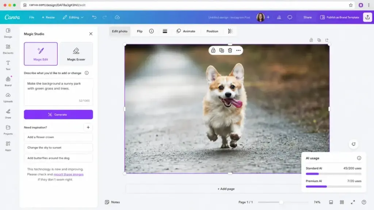Click the Flip option in toolbar

[x=140, y=31]
